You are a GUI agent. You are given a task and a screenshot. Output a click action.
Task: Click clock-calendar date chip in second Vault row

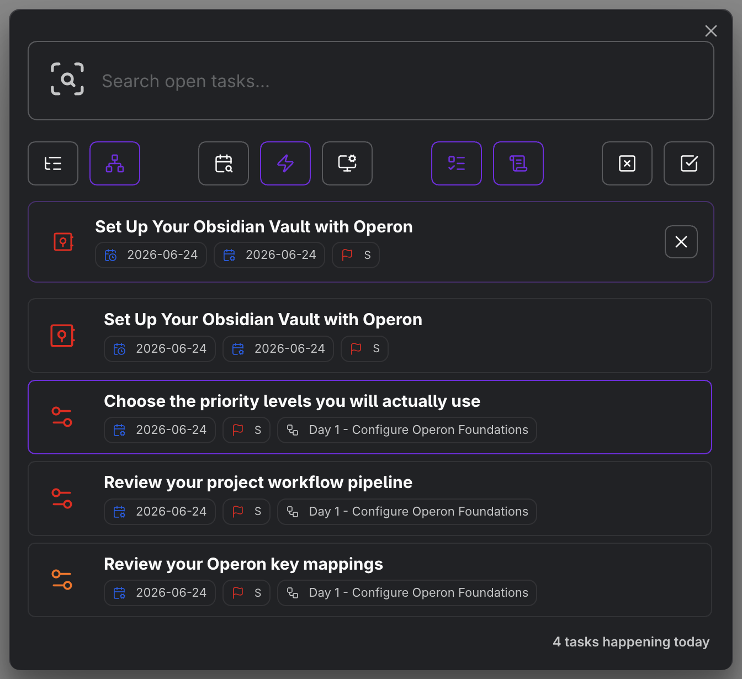tap(160, 349)
